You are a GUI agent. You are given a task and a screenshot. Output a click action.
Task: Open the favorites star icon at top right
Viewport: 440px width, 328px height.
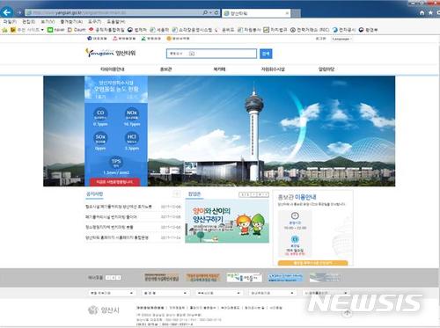coord(430,13)
